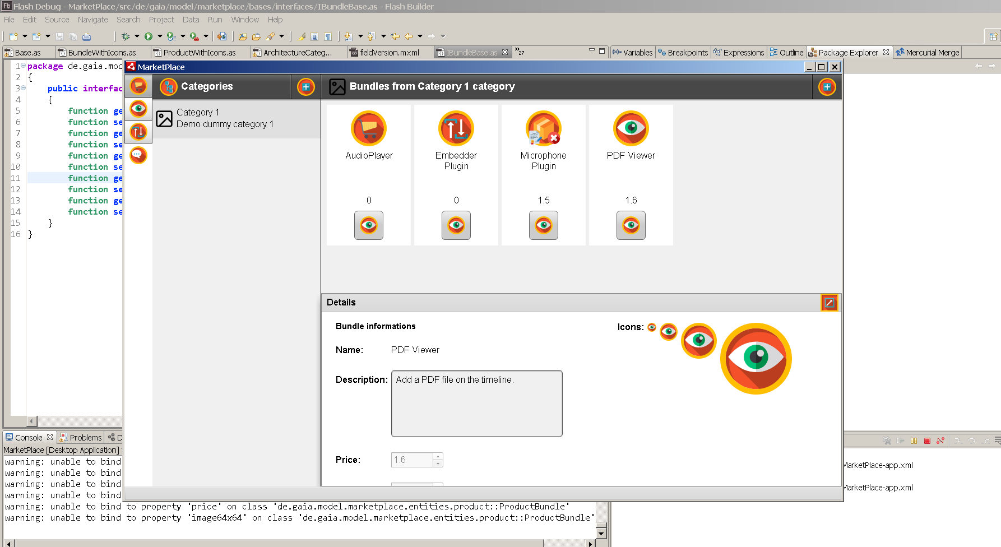Click the Description text area
Viewport: 1001px width, 547px height.
coord(477,404)
